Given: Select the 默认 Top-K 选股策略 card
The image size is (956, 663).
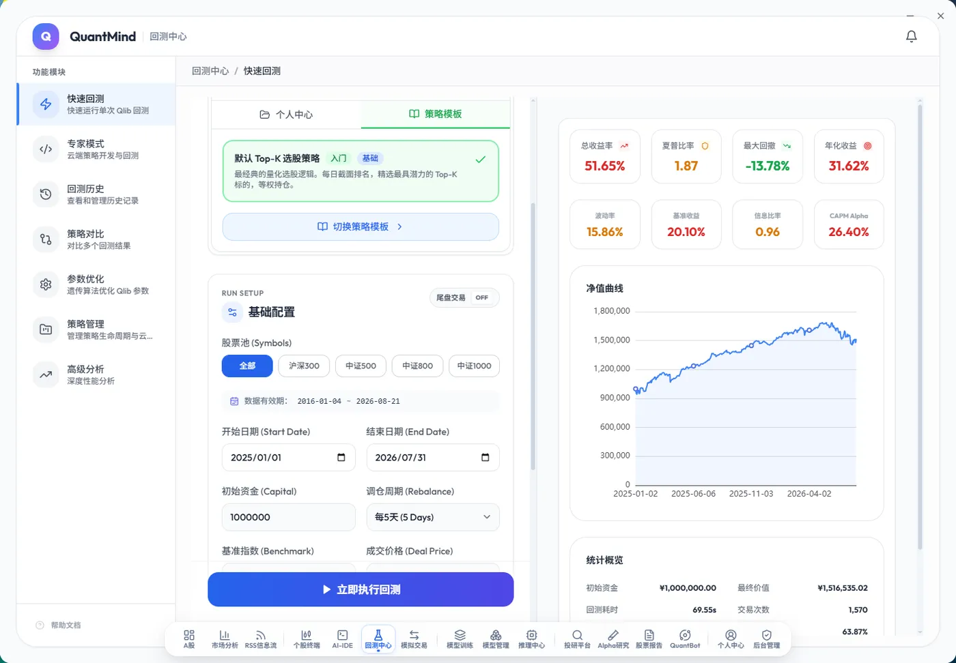Looking at the screenshot, I should click(361, 171).
